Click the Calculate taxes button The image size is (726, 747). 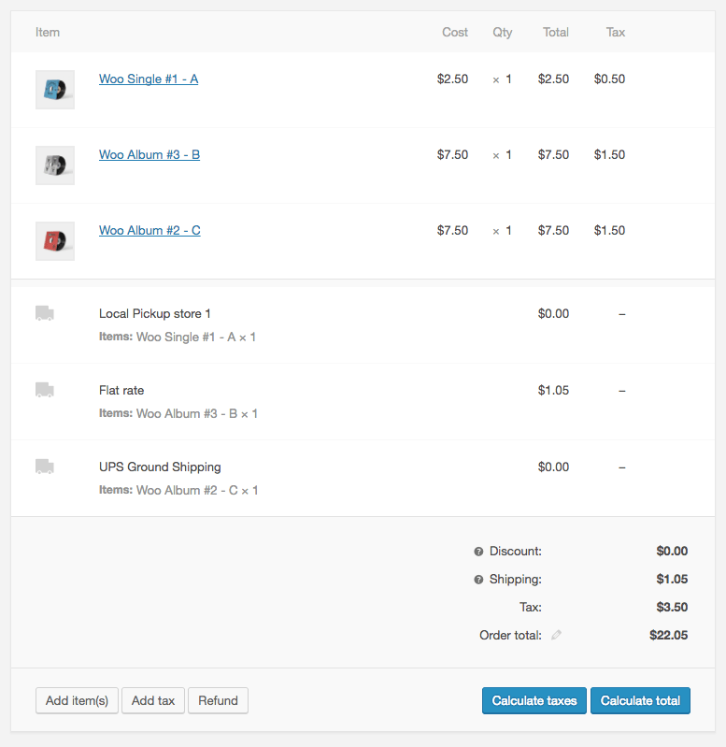pyautogui.click(x=534, y=701)
